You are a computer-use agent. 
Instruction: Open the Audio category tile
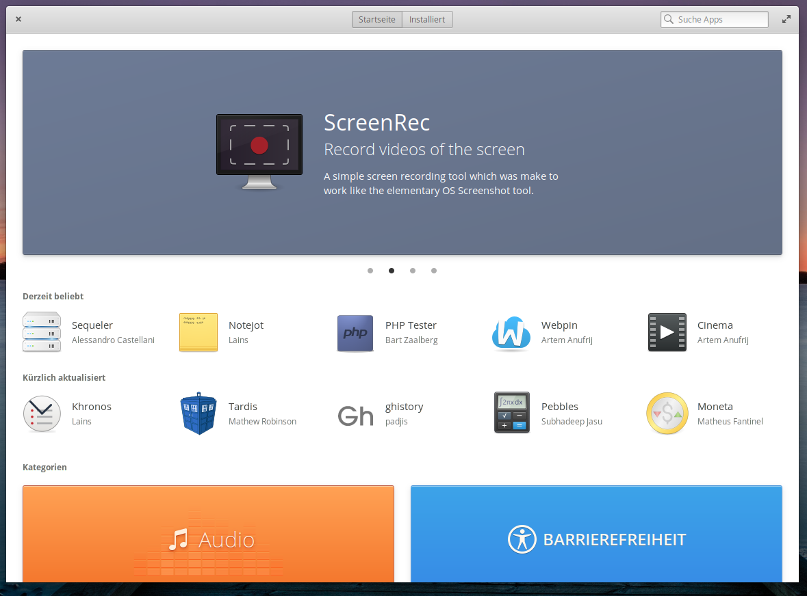[208, 534]
